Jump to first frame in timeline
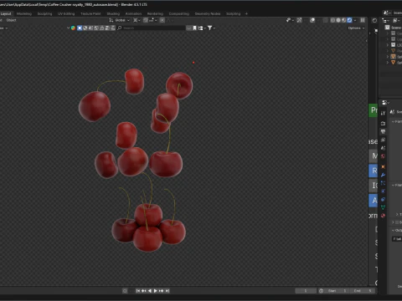This screenshot has width=402, height=301. tap(138, 291)
